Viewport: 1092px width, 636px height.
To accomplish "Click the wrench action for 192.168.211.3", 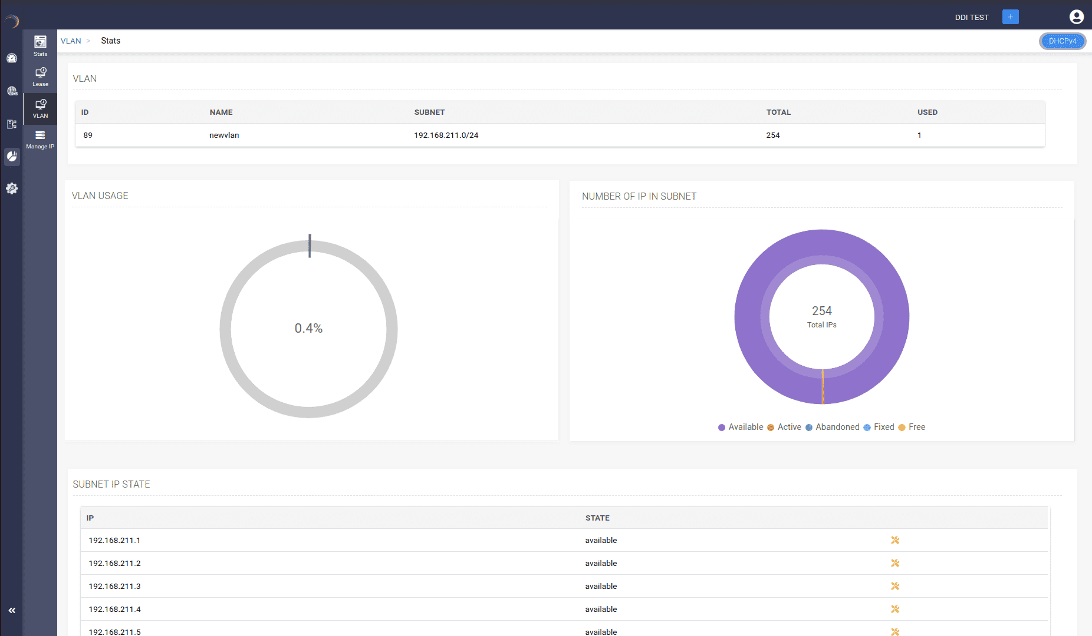I will point(895,586).
